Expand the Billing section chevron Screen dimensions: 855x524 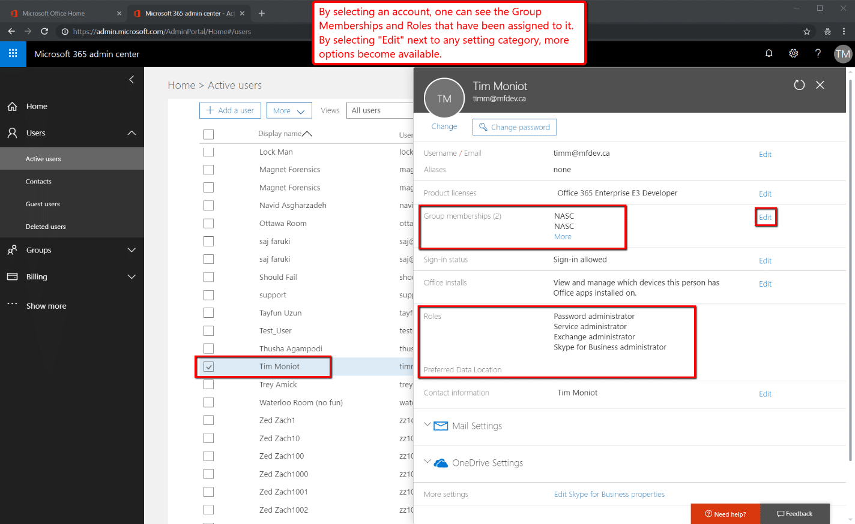coord(131,276)
